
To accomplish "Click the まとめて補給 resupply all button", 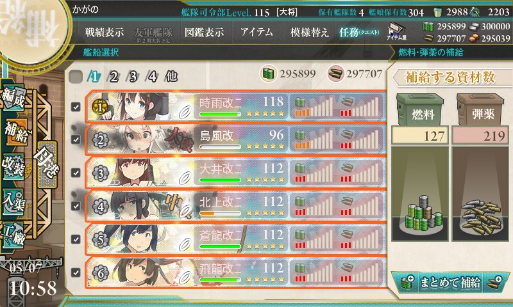I will coord(450,282).
